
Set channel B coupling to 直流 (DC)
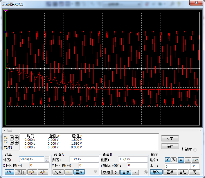[126, 172]
